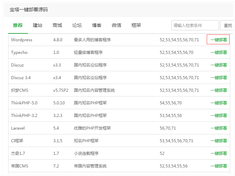
Task: Focus the 请输入检索条件 search field
Action: (195, 25)
